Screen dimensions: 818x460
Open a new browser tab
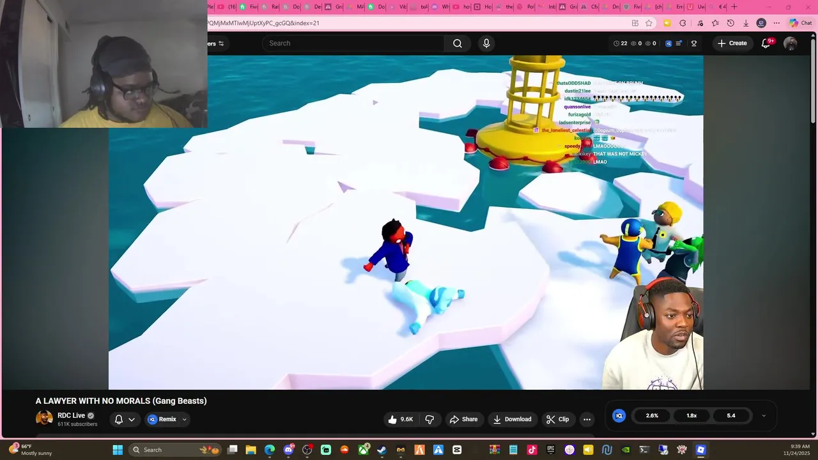point(734,7)
